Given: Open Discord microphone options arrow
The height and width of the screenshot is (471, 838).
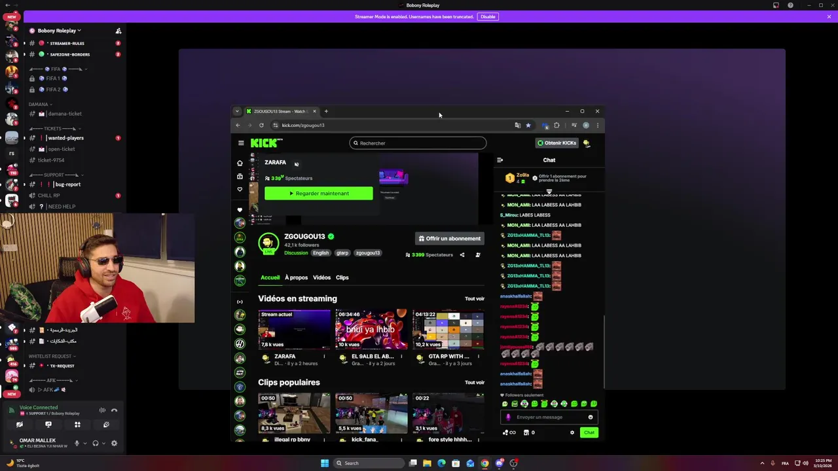Looking at the screenshot, I should pos(84,444).
